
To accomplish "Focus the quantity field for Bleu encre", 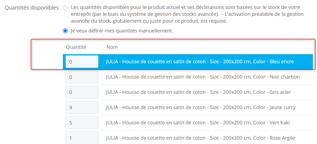I will pos(82,62).
